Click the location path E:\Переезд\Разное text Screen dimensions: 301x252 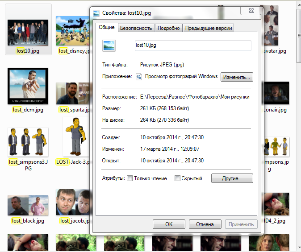pyautogui.click(x=195, y=97)
